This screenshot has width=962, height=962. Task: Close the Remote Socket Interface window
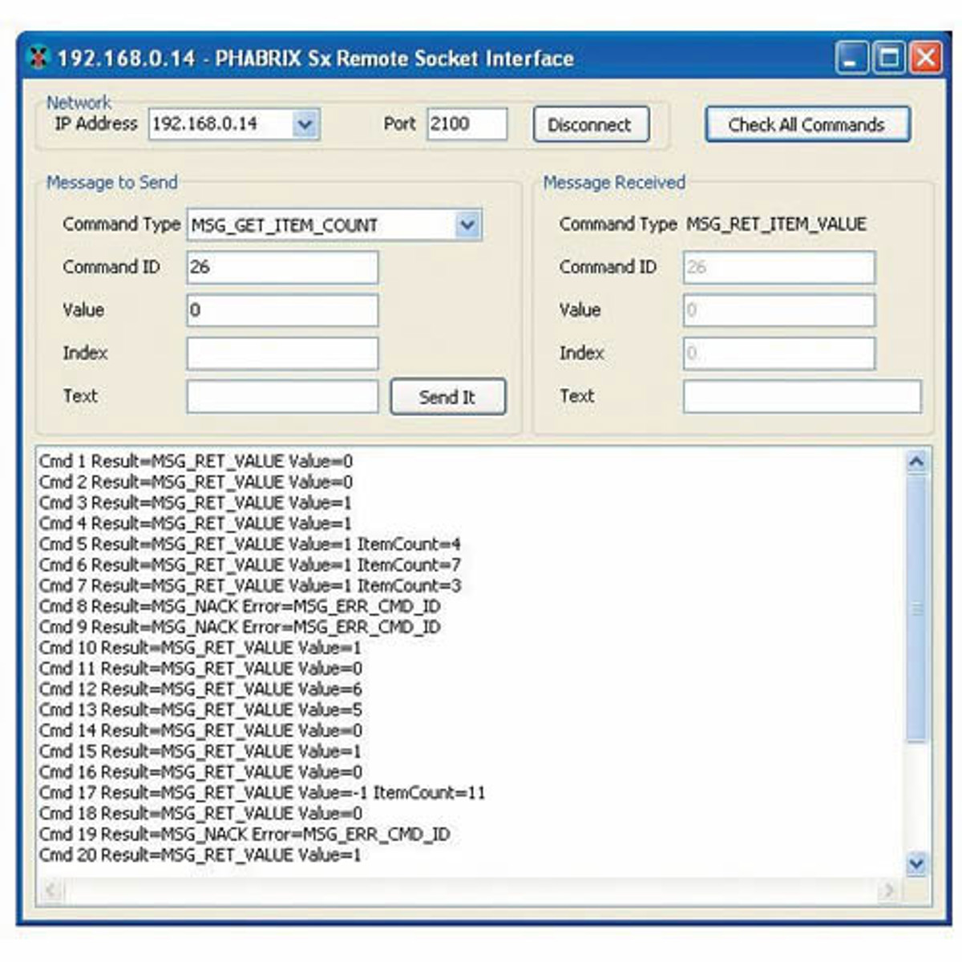coord(926,59)
